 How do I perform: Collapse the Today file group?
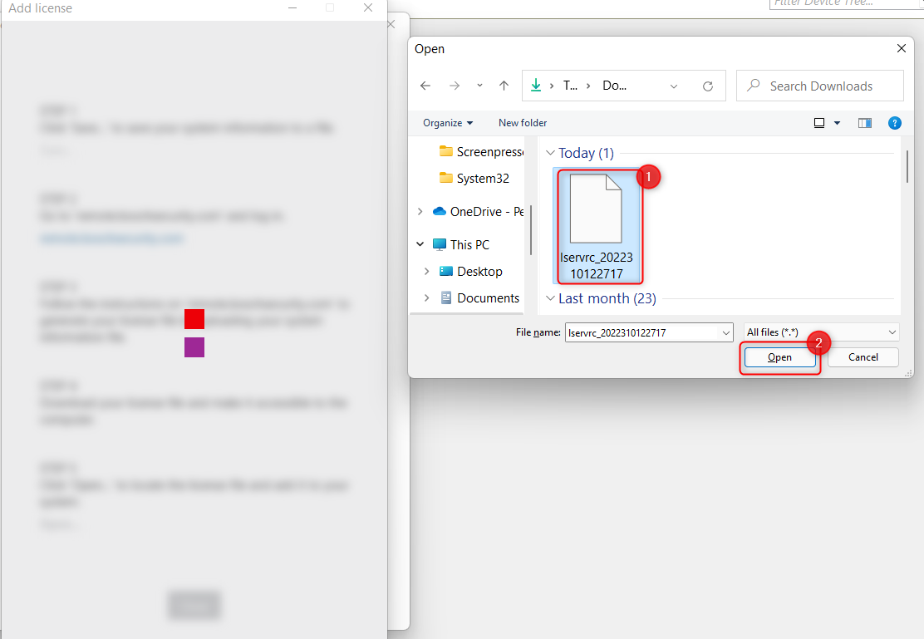pos(550,154)
